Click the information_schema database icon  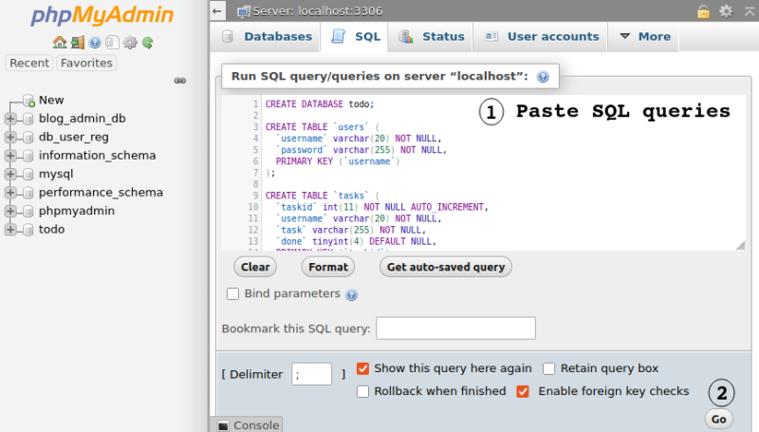(x=28, y=156)
